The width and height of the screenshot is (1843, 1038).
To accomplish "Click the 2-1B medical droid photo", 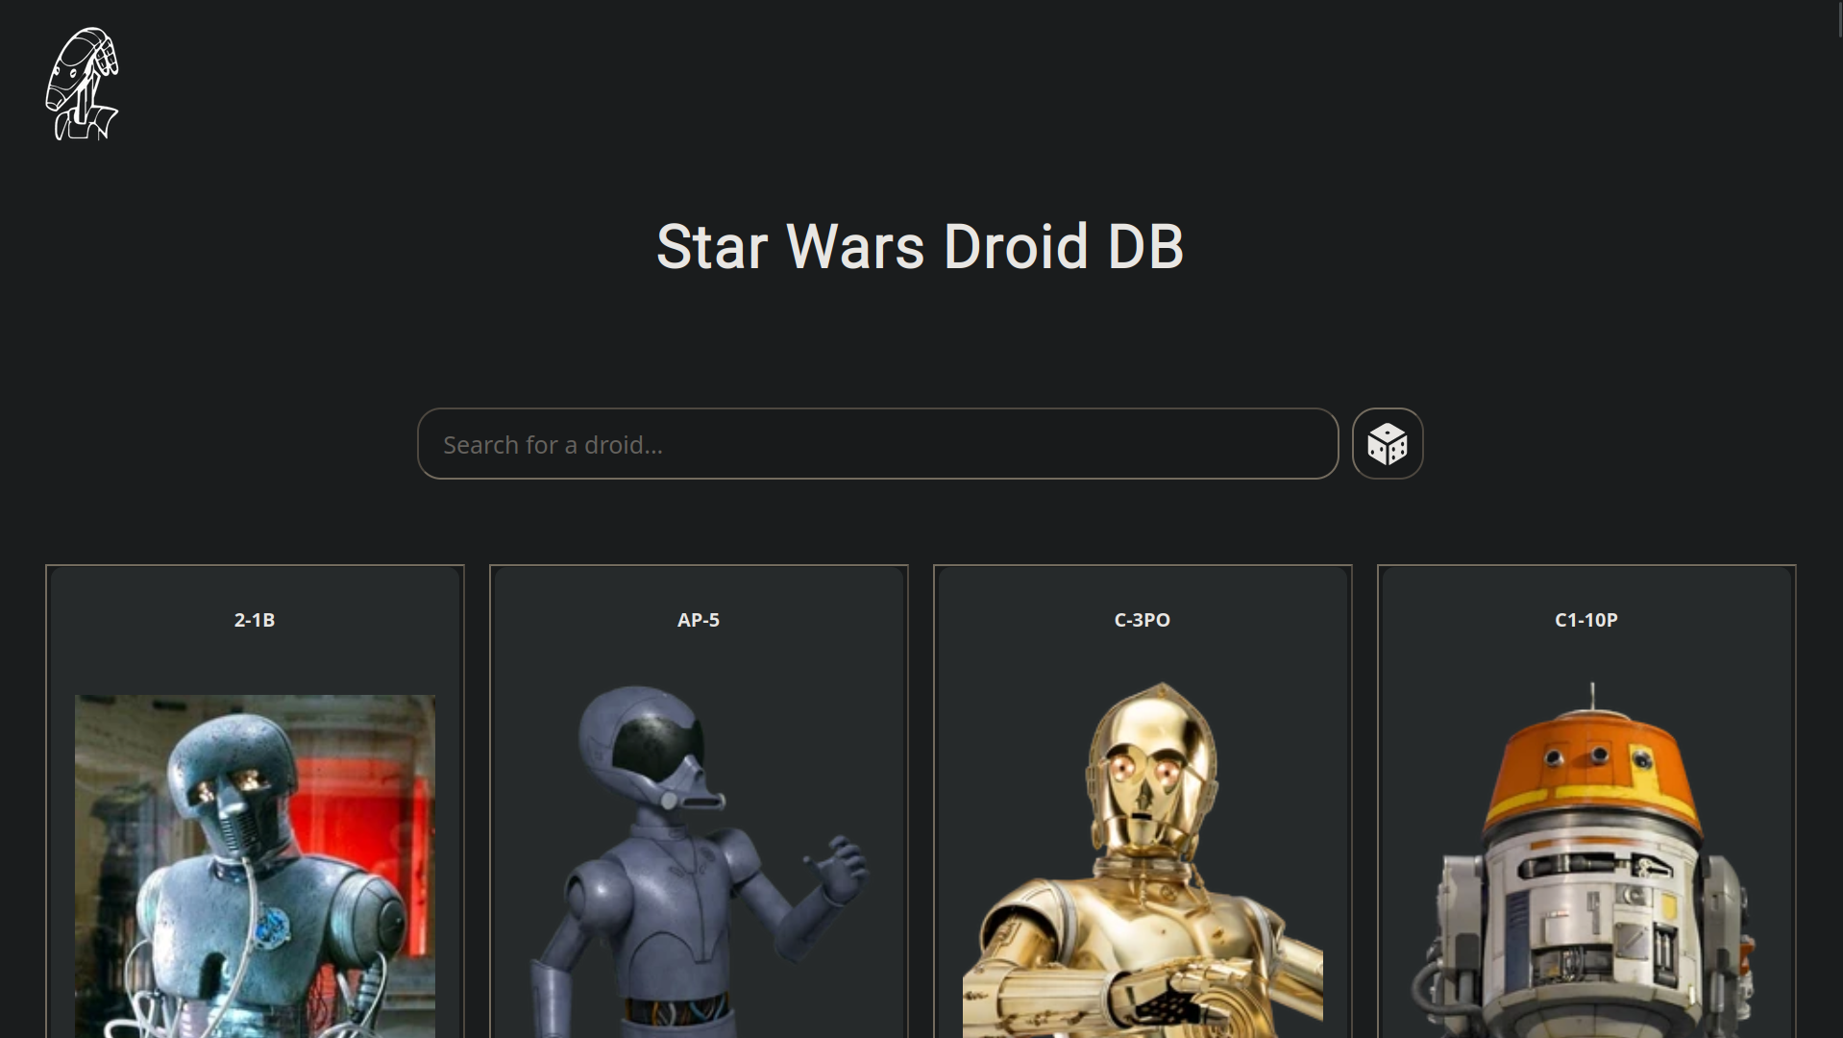I will pyautogui.click(x=255, y=865).
